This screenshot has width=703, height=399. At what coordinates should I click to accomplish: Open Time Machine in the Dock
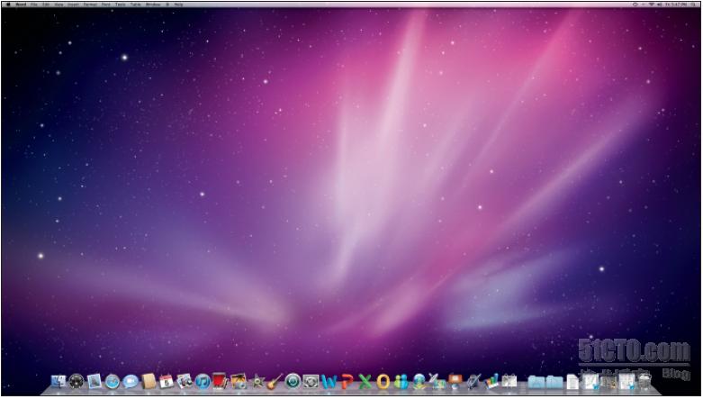coord(293,382)
